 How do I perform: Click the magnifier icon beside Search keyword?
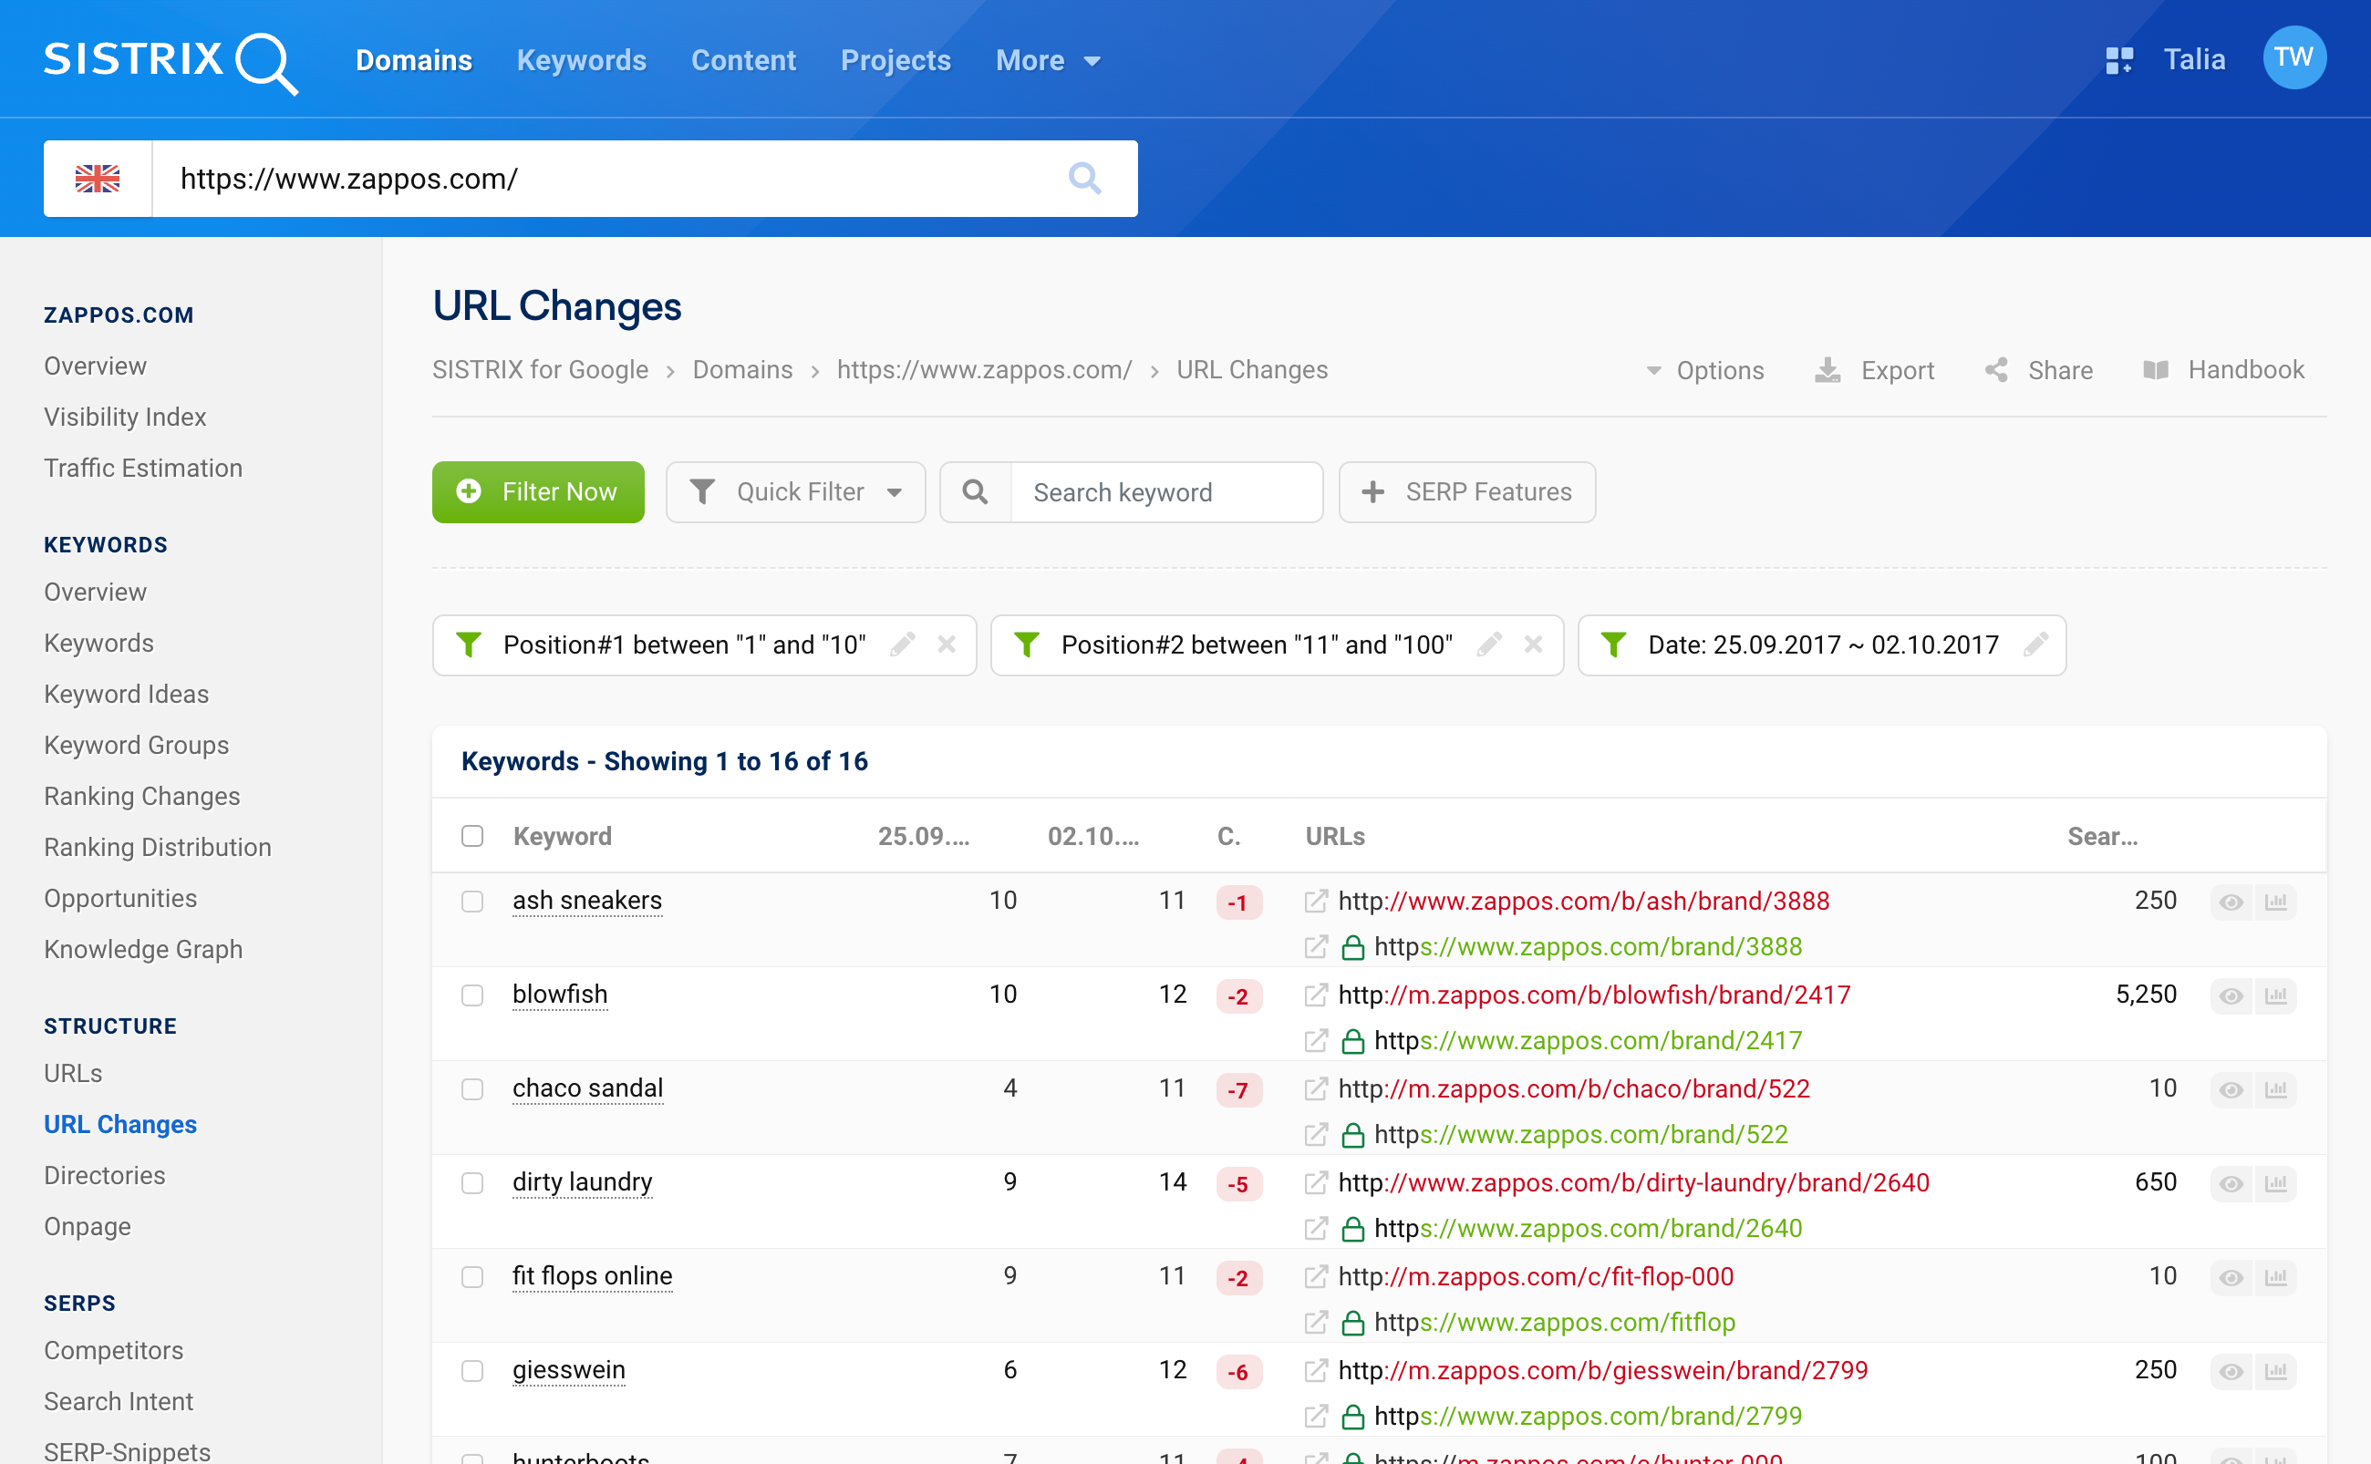pos(974,492)
